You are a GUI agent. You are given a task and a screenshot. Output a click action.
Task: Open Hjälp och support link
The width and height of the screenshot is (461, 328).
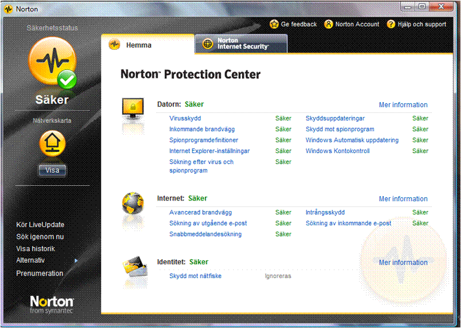pos(422,24)
